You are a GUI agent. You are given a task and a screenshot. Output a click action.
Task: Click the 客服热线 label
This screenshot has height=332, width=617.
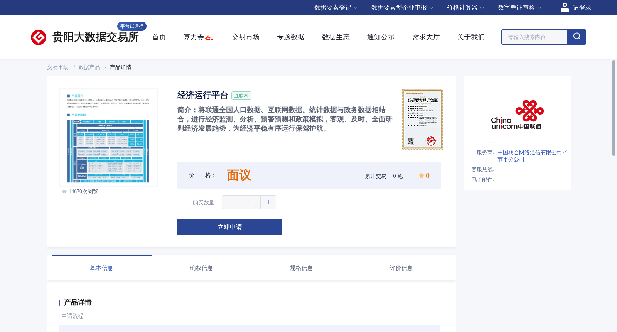point(483,170)
